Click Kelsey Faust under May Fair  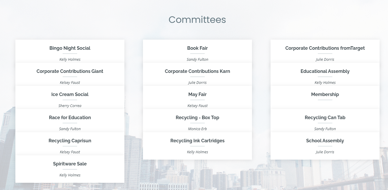tap(197, 106)
